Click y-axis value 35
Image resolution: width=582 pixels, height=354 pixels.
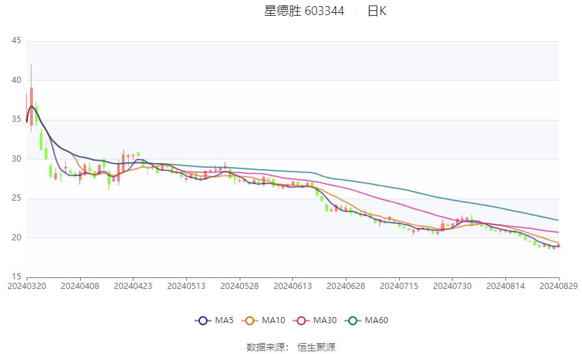point(16,120)
